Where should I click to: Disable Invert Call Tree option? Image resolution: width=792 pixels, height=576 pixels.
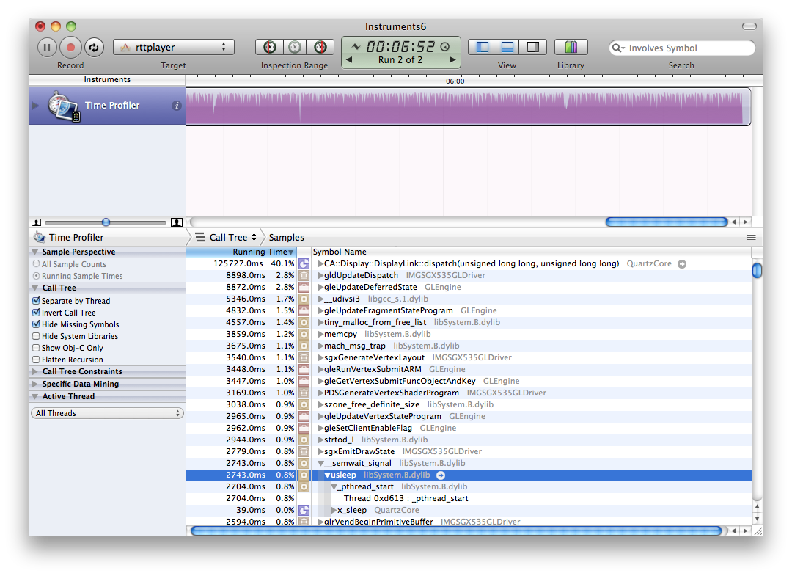36,313
